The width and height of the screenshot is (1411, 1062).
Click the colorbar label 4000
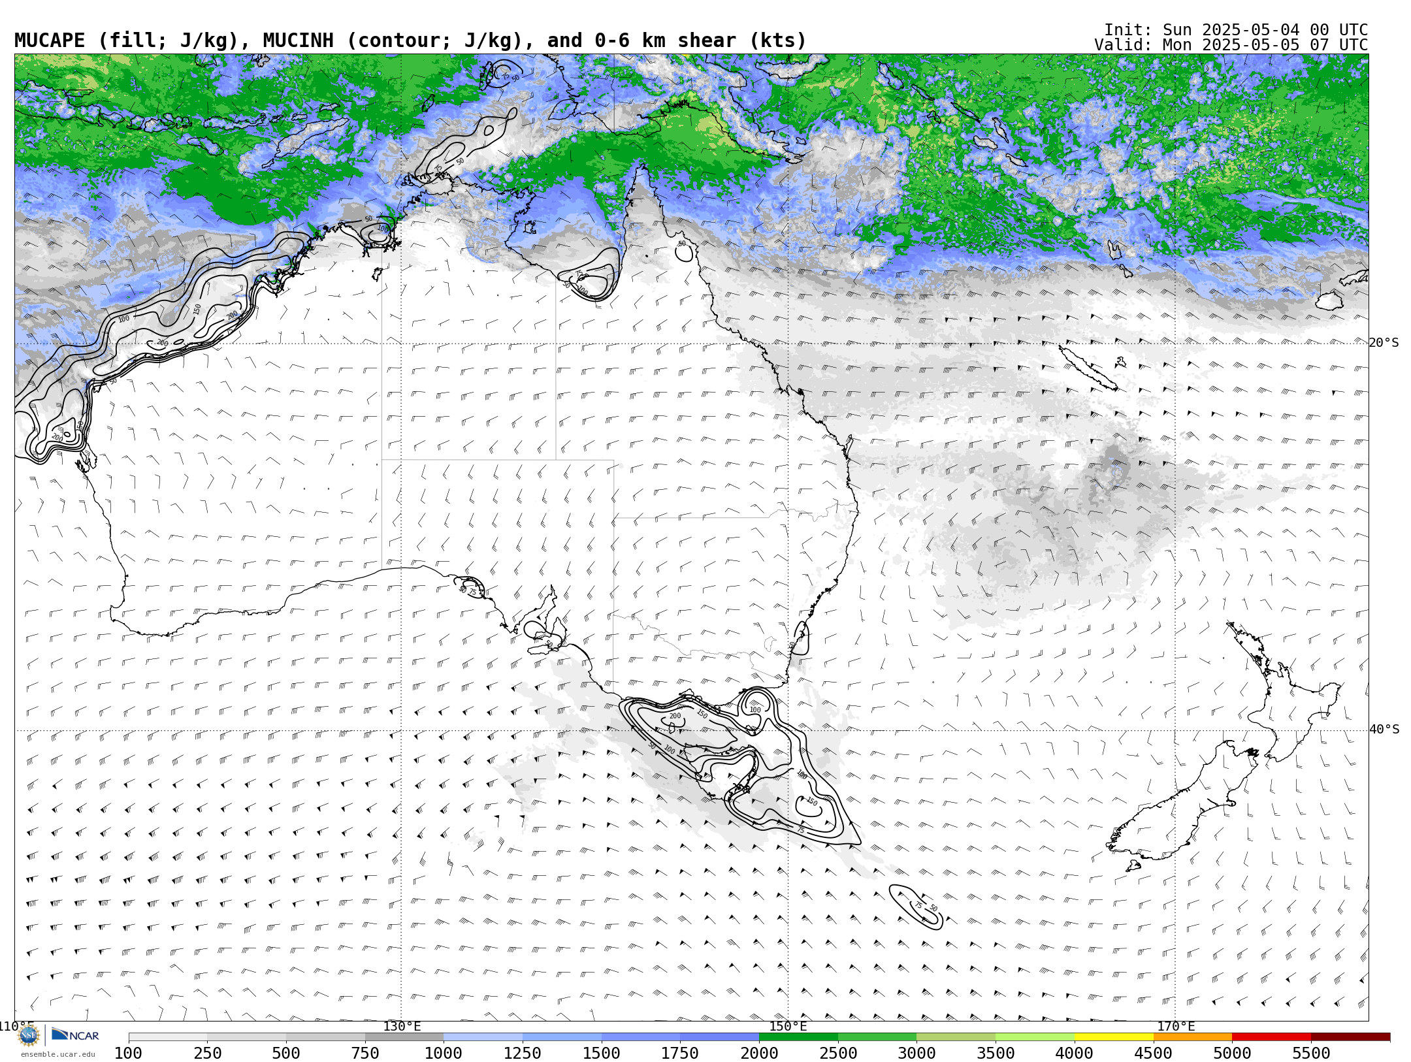click(x=1075, y=1054)
